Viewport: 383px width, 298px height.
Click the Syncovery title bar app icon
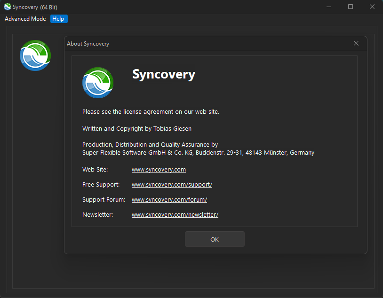(8, 7)
